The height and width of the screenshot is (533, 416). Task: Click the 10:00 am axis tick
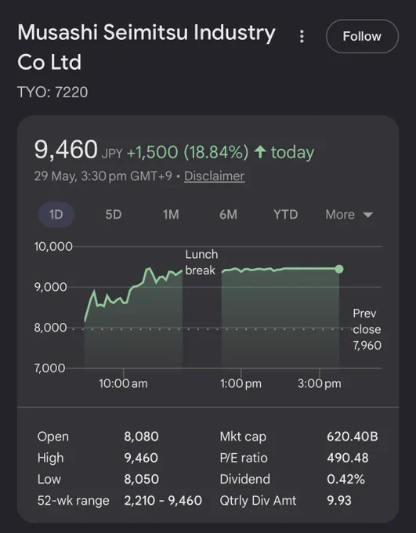pos(123,383)
